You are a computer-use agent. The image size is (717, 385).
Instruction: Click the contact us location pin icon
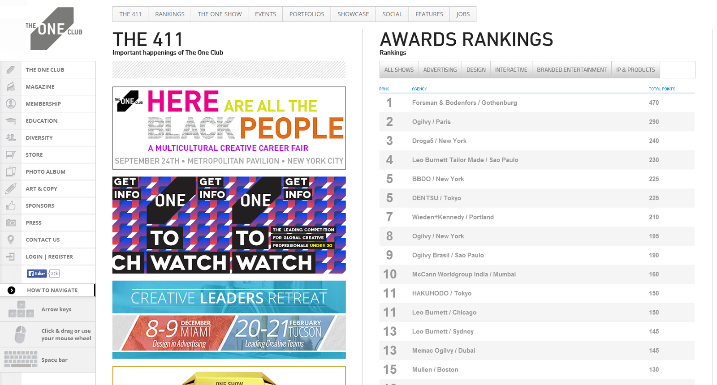click(11, 240)
